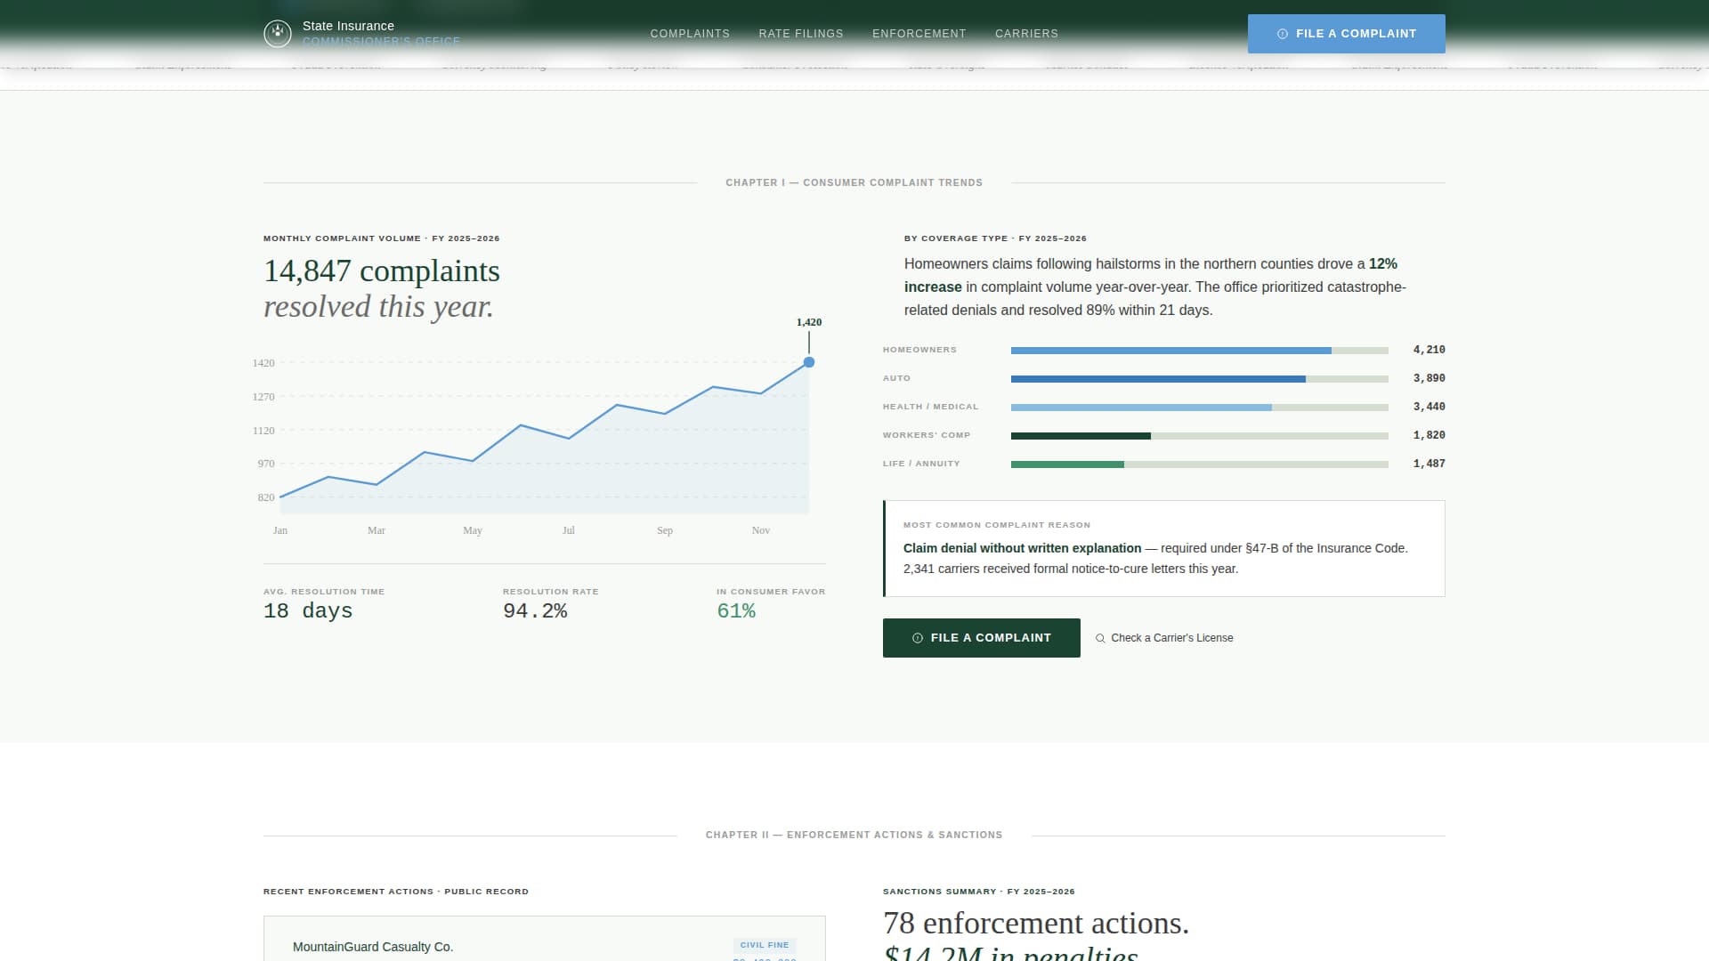Click the December data point marker on the chart
The image size is (1709, 961).
(x=809, y=362)
